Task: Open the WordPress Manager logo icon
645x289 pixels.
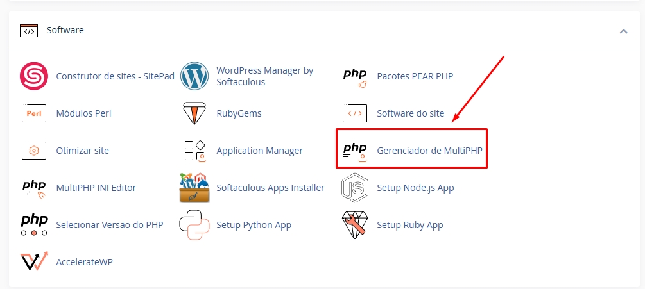Action: [x=194, y=76]
